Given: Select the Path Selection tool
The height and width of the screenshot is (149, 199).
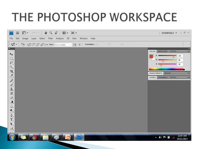Looking at the screenshot, I should click(12, 124).
